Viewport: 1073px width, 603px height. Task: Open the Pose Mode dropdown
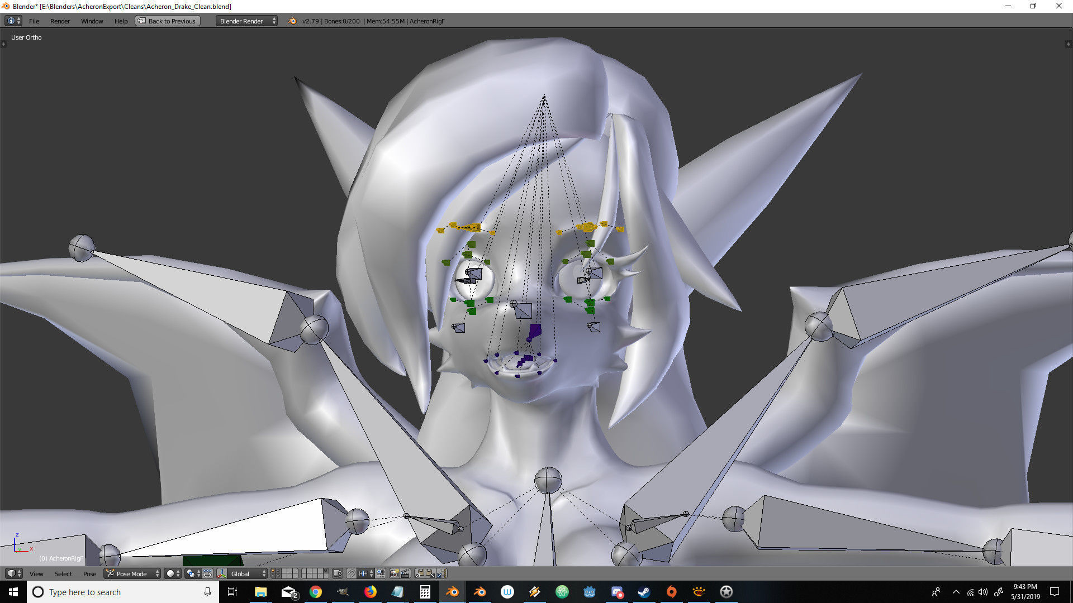coord(132,573)
